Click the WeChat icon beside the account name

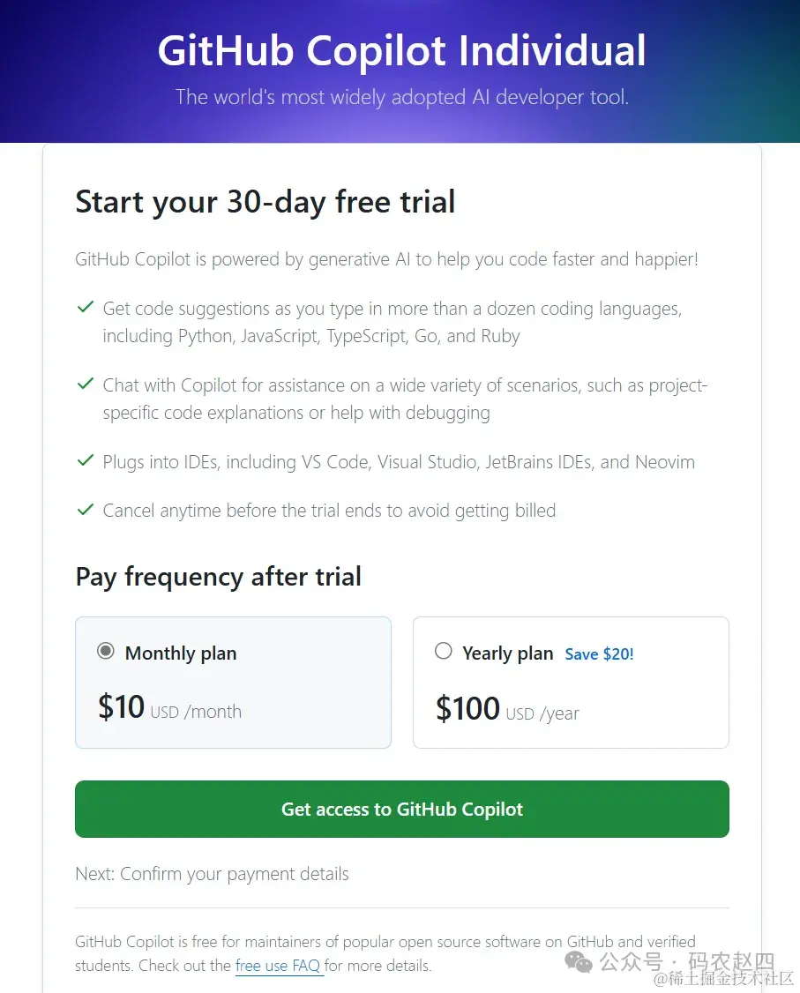click(x=578, y=963)
